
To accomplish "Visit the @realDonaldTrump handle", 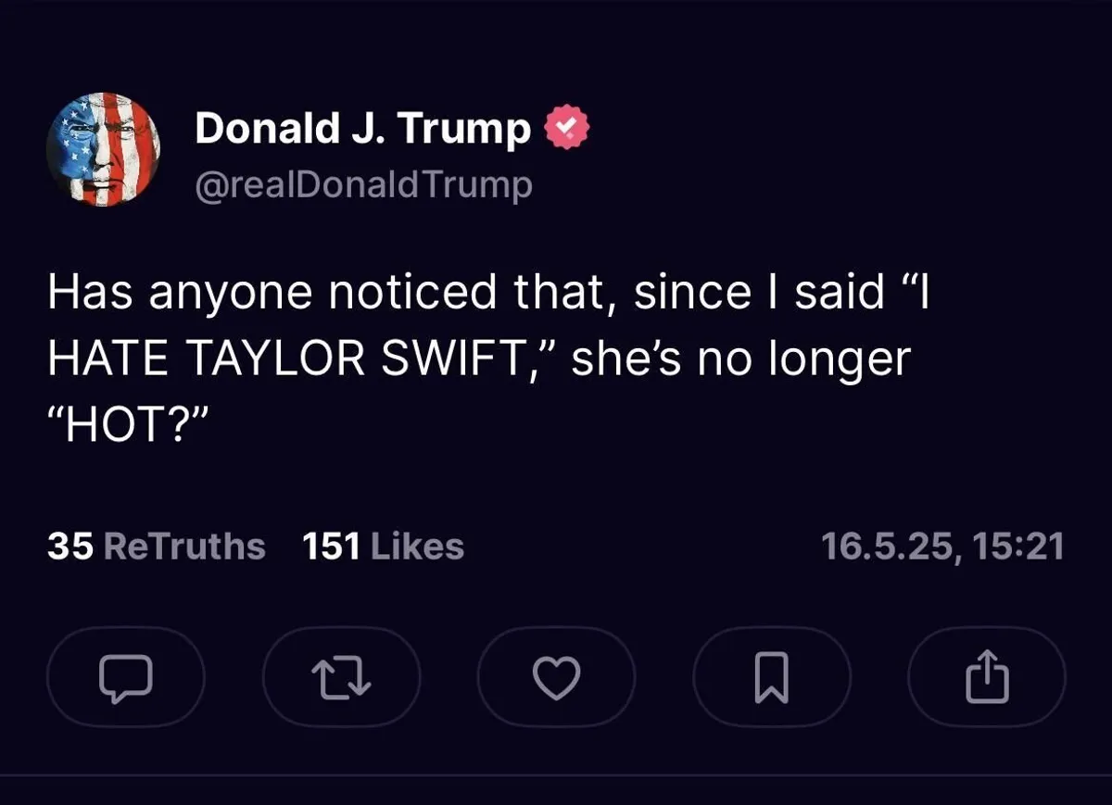I will click(x=363, y=184).
